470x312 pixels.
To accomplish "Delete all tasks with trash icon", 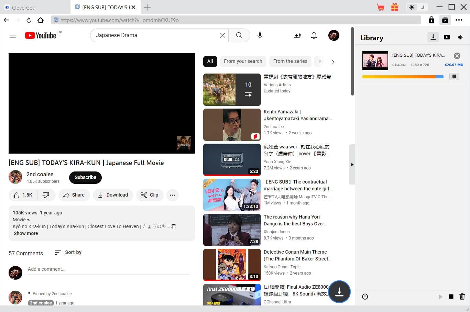I will [462, 297].
